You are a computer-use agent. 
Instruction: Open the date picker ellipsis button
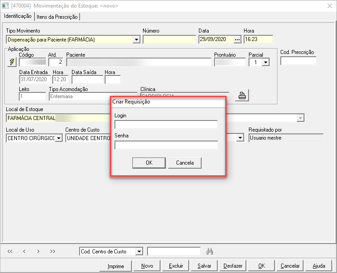237,40
